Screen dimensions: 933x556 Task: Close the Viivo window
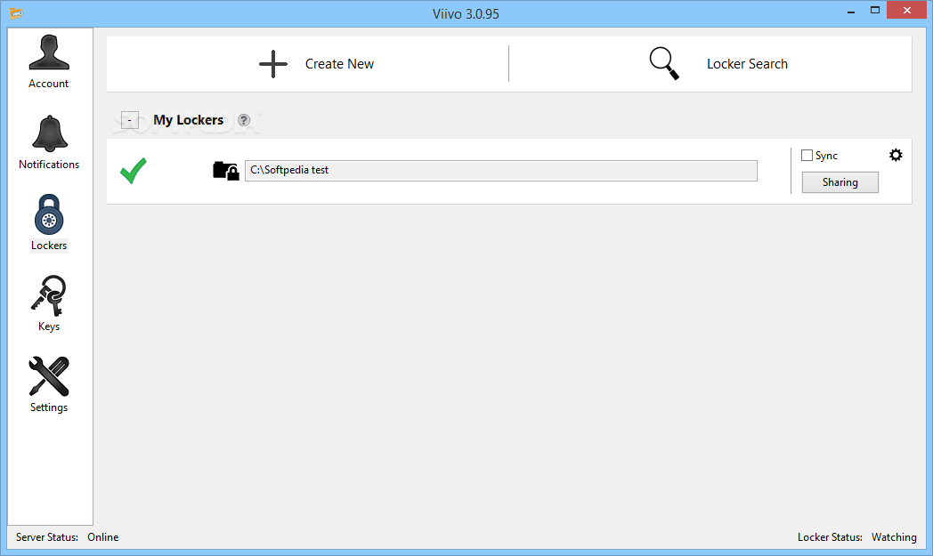[907, 10]
